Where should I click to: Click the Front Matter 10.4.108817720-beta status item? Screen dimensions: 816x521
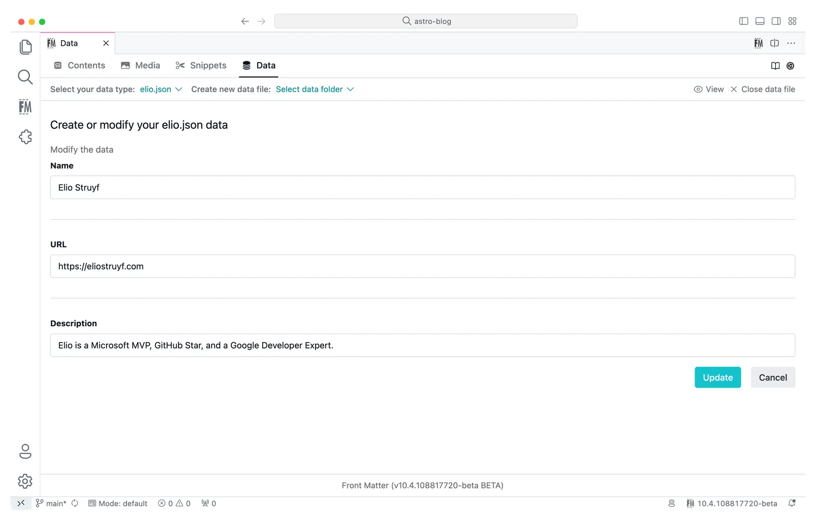coord(732,504)
